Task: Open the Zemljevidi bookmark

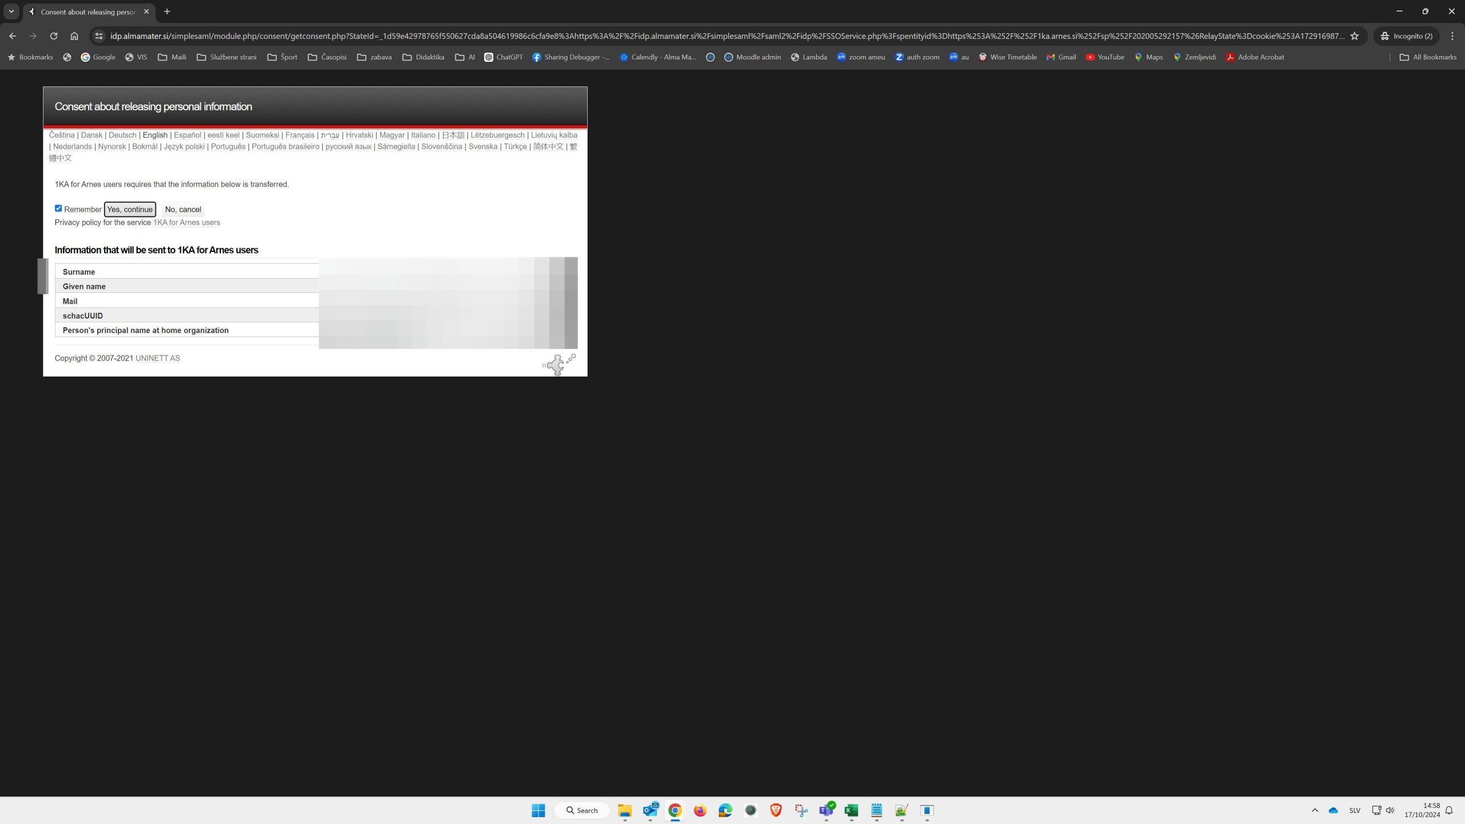Action: [1194, 57]
